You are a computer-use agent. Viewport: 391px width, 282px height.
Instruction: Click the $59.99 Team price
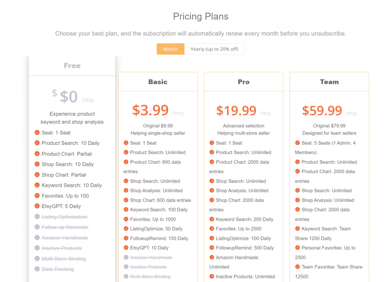pyautogui.click(x=322, y=110)
